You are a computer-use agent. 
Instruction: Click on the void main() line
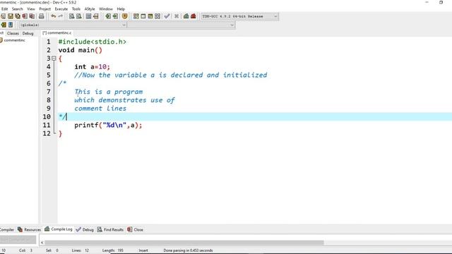pos(80,50)
